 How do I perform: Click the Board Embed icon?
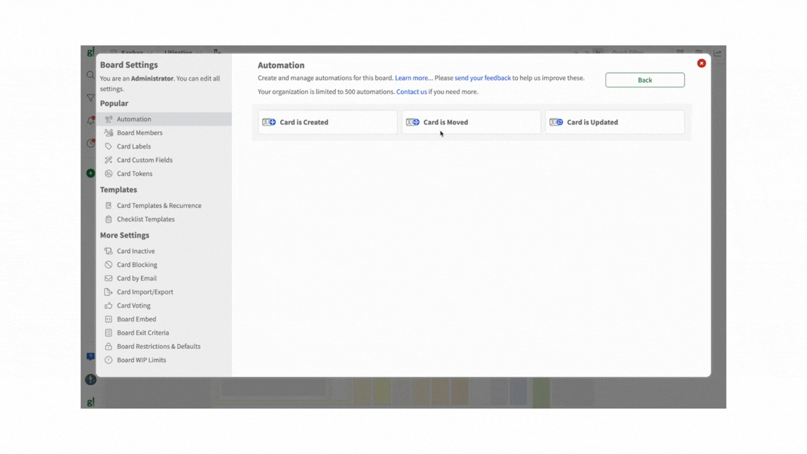click(x=109, y=319)
